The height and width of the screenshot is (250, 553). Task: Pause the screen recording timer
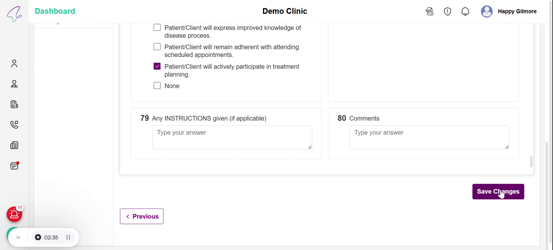tap(68, 237)
